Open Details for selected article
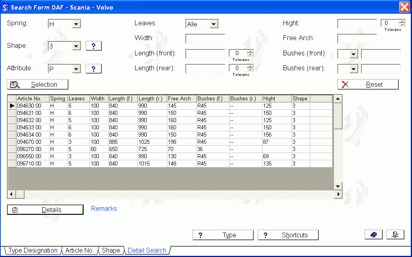 coord(45,210)
